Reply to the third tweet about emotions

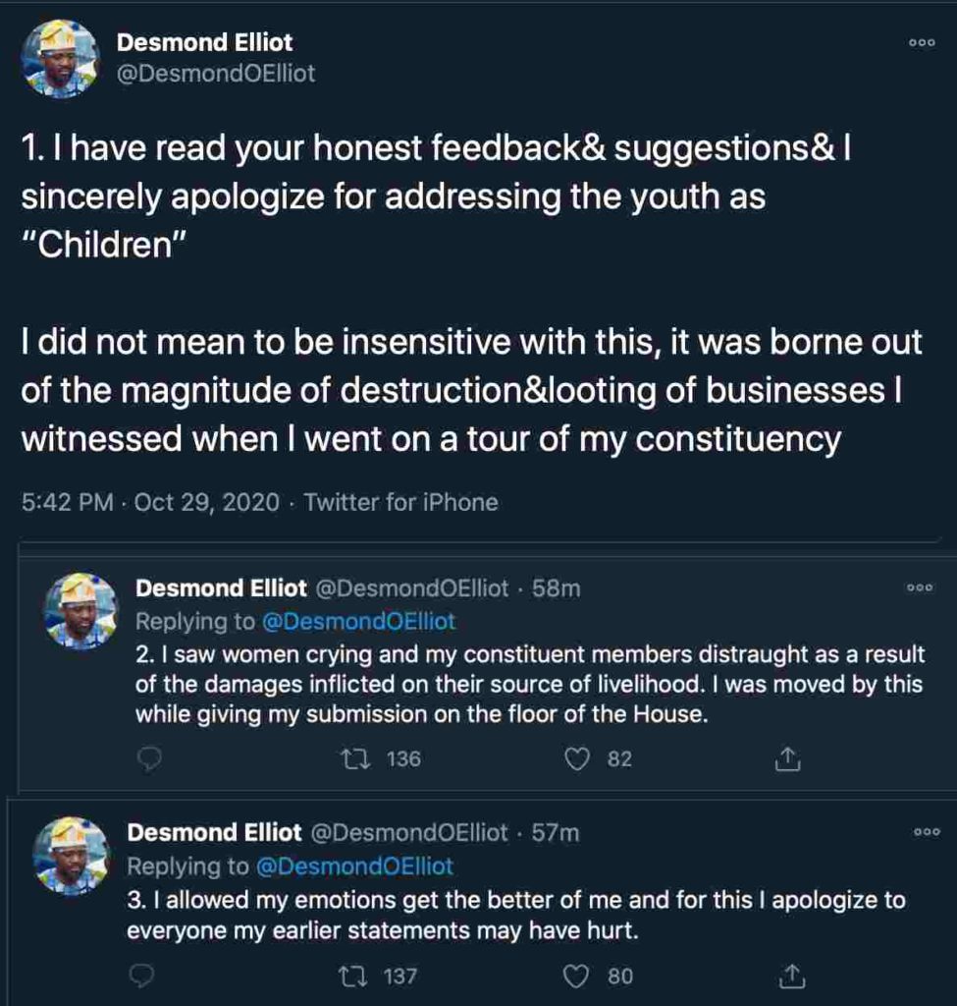143,976
